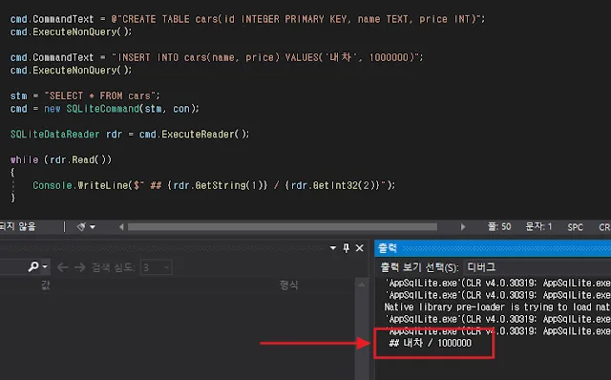Select the '출력' output panel title
The image size is (611, 380).
[388, 248]
